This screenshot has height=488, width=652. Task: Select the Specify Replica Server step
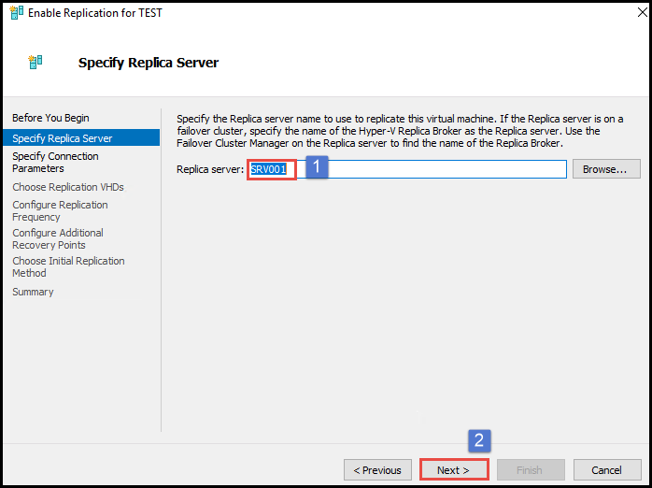(x=63, y=138)
